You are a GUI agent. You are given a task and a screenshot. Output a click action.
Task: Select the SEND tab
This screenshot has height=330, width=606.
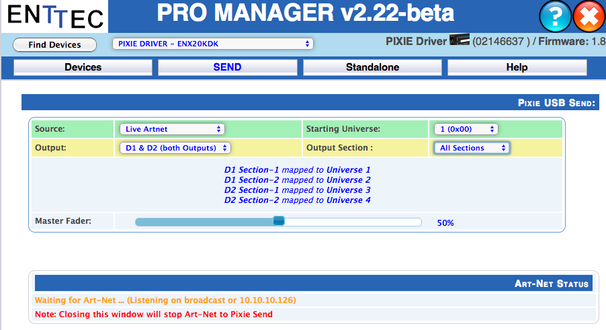point(227,67)
